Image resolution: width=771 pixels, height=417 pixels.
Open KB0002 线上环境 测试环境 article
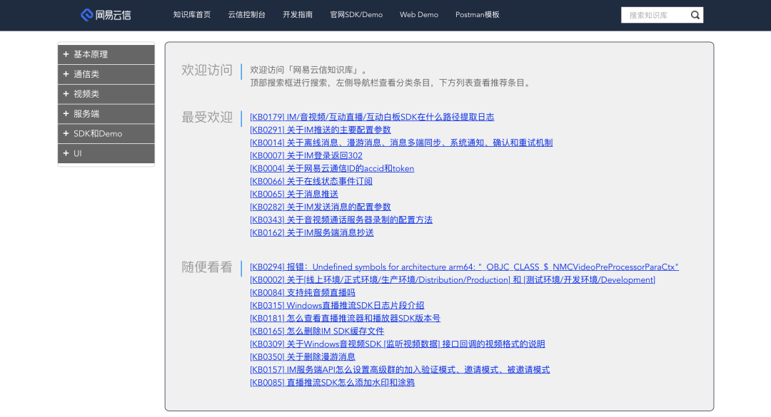[x=453, y=279]
